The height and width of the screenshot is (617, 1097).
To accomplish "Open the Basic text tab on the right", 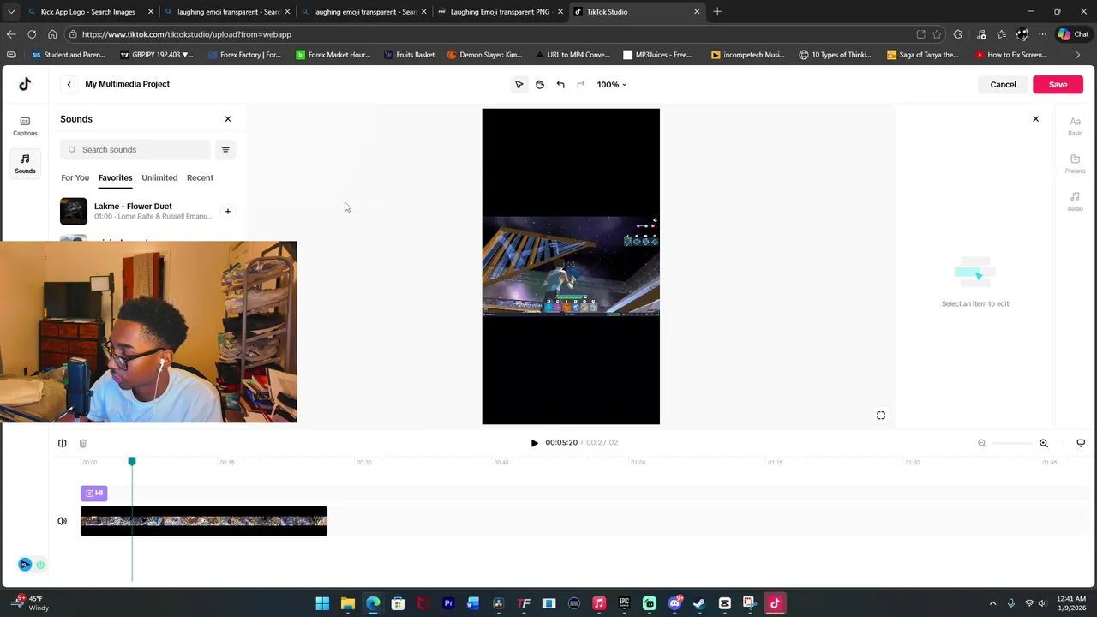I will (1075, 126).
